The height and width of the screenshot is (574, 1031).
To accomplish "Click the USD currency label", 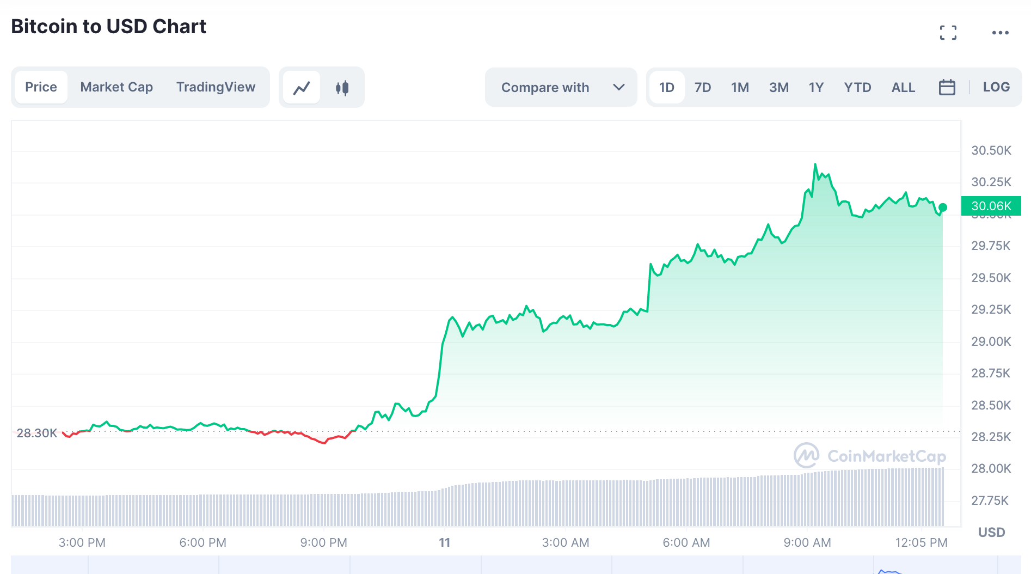I will point(991,532).
